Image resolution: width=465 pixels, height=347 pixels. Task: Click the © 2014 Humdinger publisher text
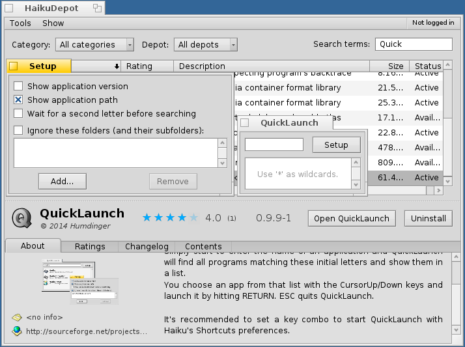click(76, 226)
